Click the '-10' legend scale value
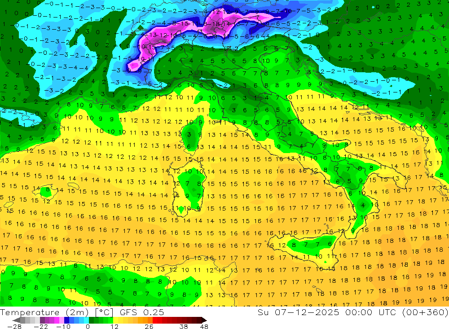Screen dimensions: 449x329 pos(63,326)
